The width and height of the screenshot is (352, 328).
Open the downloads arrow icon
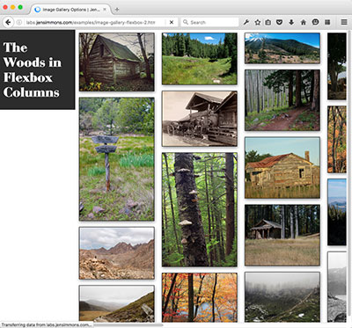tap(291, 22)
